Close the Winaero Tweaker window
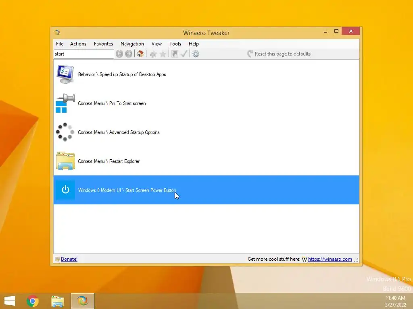413x309 pixels. (x=351, y=31)
